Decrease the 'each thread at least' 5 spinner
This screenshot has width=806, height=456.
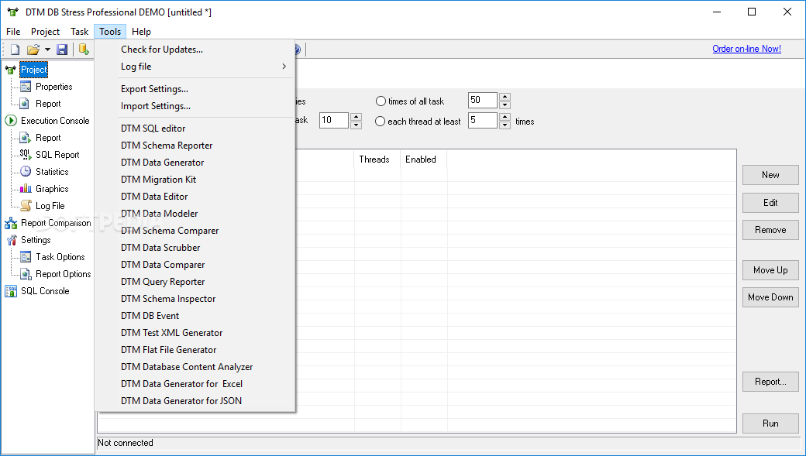[505, 125]
